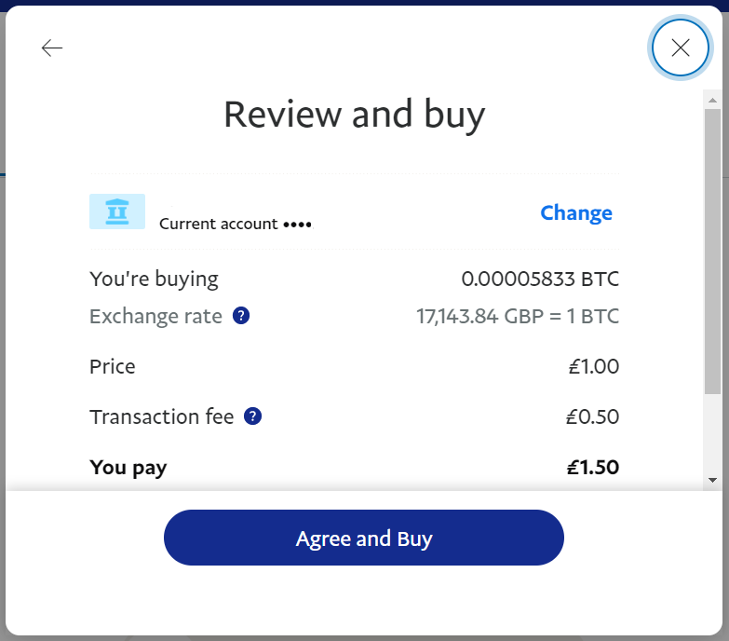
Task: Open the Transaction fee help icon
Action: (252, 416)
